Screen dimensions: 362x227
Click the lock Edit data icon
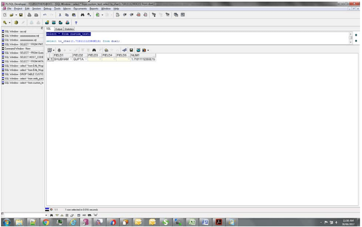click(59, 50)
